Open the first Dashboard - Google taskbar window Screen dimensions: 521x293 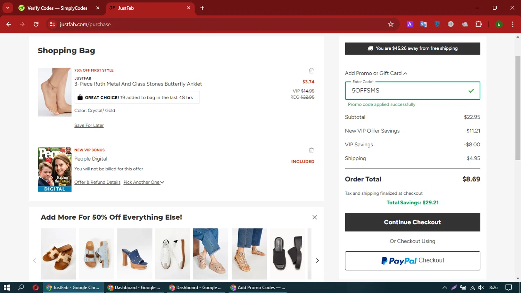pyautogui.click(x=134, y=287)
